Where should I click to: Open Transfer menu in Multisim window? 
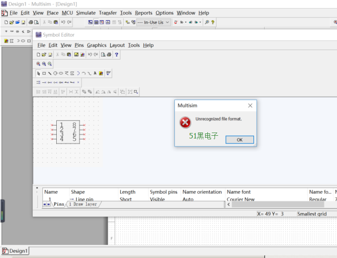(108, 13)
